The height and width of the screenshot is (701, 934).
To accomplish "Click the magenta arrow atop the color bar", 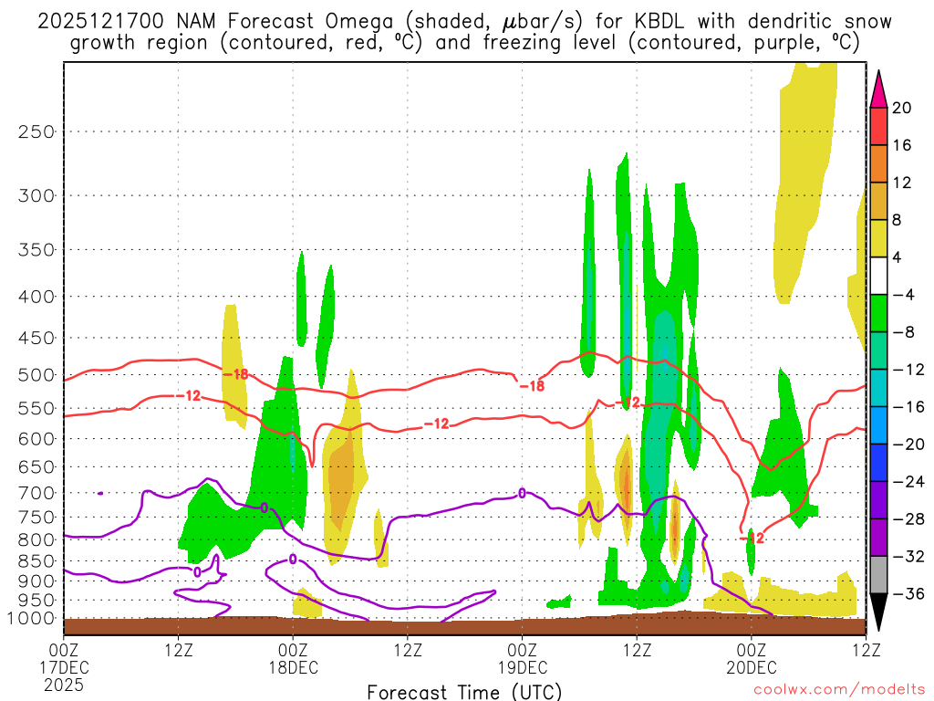I will pyautogui.click(x=878, y=89).
